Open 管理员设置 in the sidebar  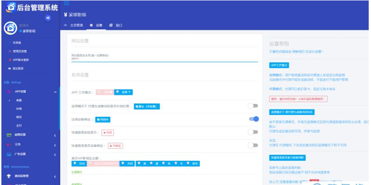pyautogui.click(x=19, y=51)
